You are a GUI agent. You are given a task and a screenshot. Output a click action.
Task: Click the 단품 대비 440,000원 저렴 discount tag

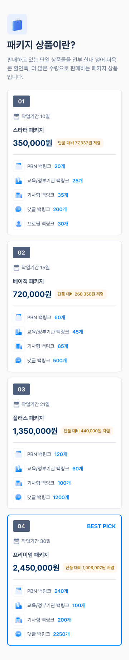[x=87, y=431]
